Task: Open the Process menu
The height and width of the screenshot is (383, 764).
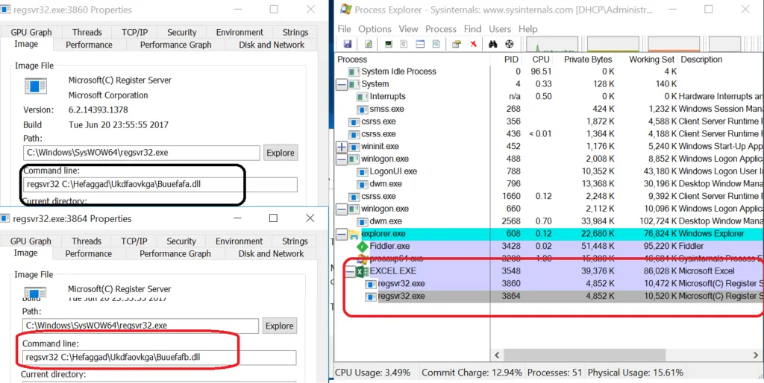Action: pos(441,29)
